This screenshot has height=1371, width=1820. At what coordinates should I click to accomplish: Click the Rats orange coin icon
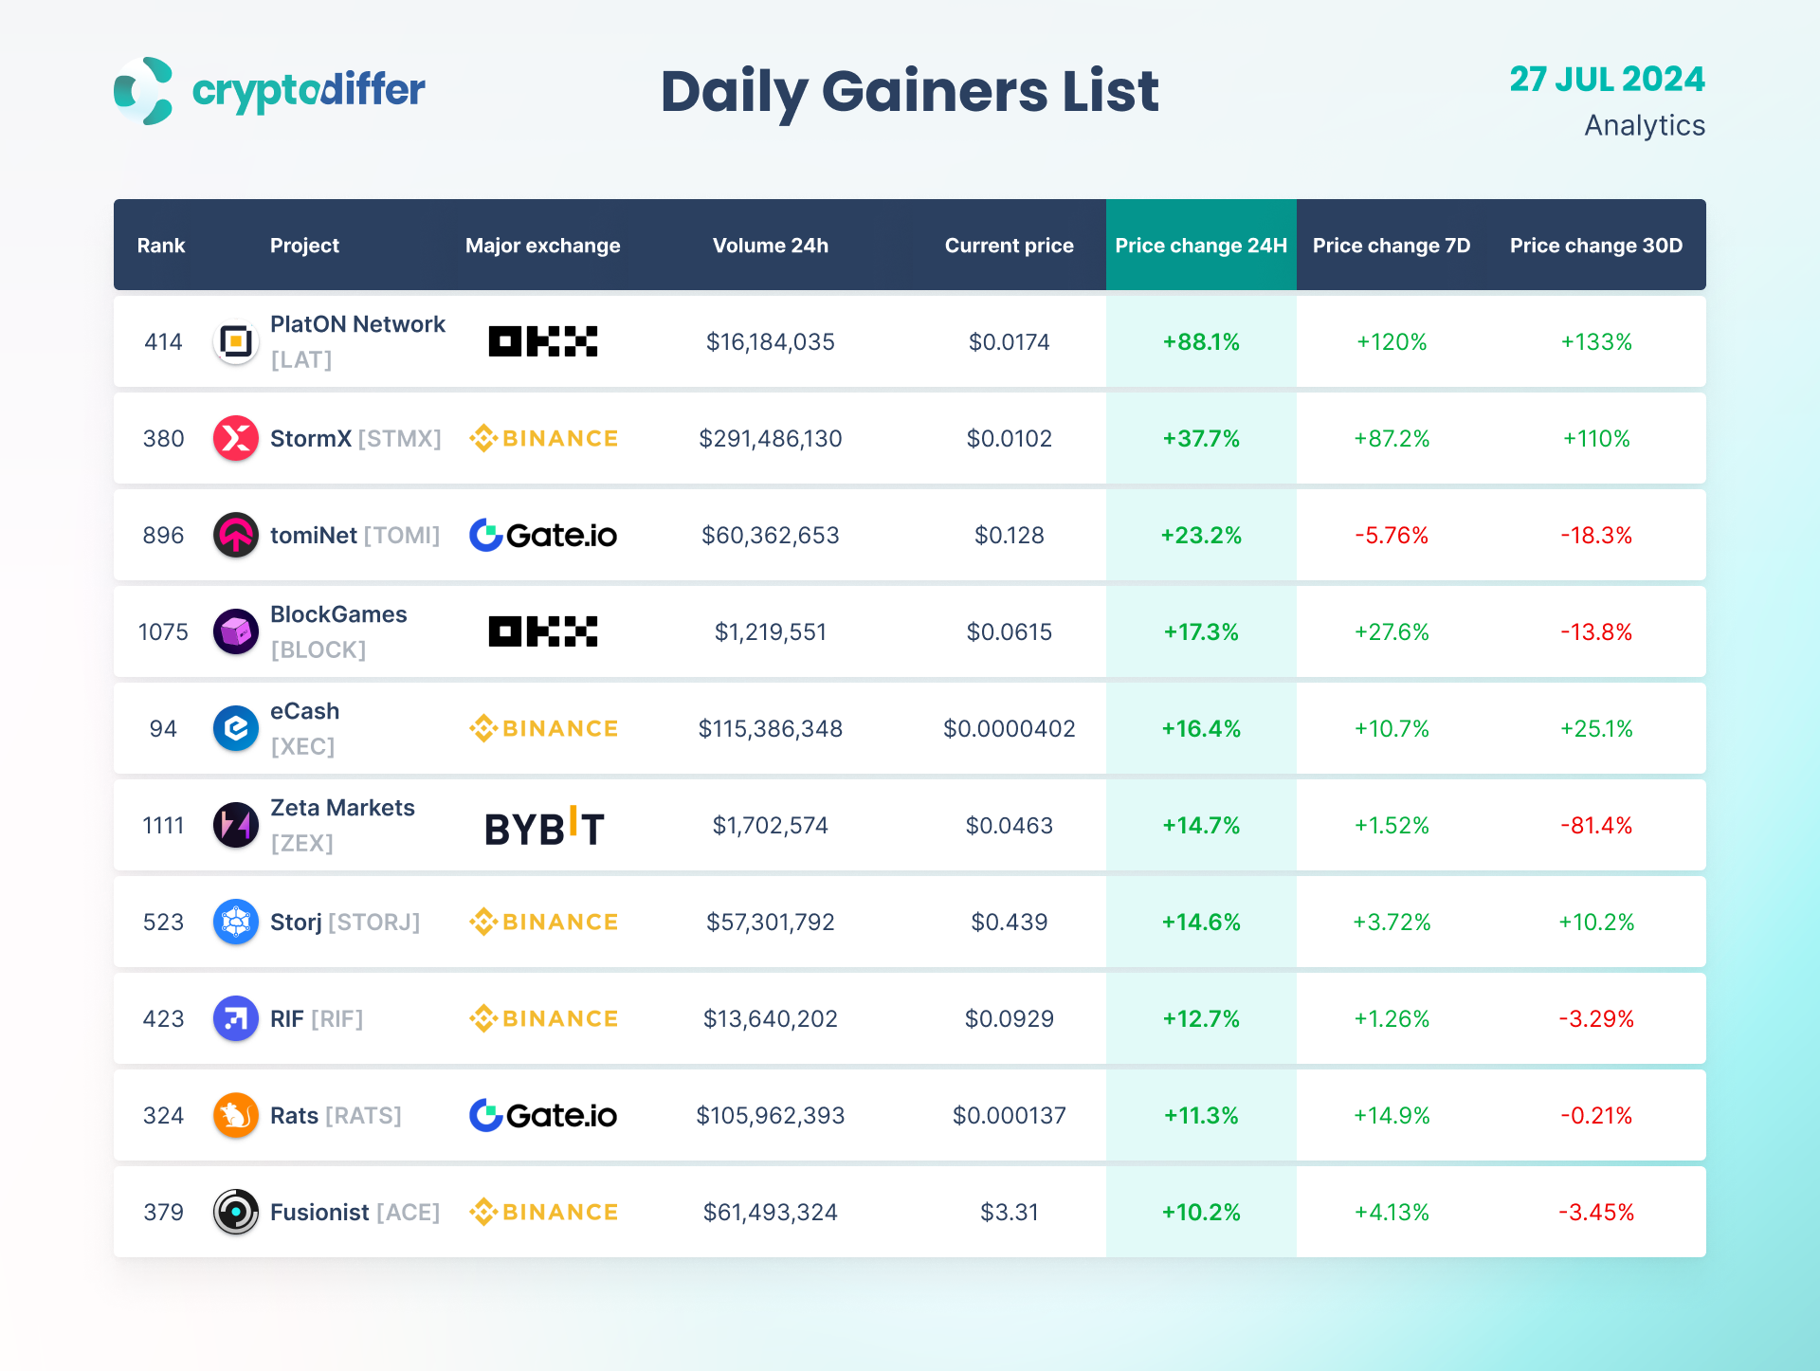coord(236,1115)
